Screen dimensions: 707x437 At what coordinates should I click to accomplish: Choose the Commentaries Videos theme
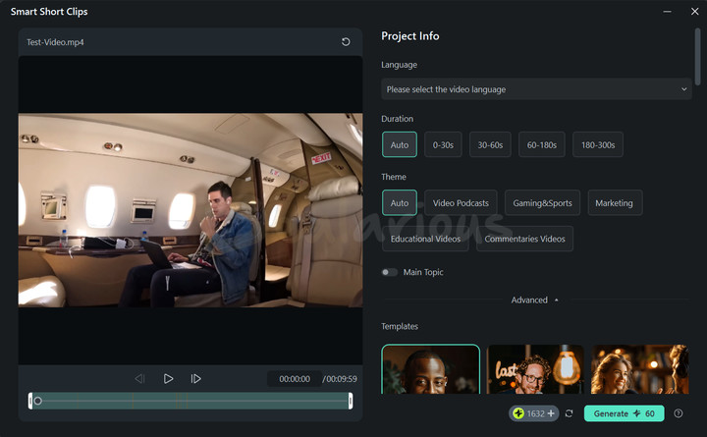(x=524, y=239)
